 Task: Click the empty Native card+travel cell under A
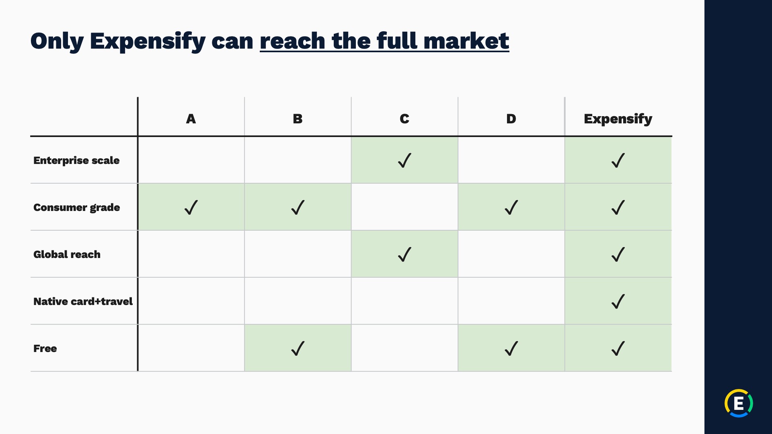[191, 301]
